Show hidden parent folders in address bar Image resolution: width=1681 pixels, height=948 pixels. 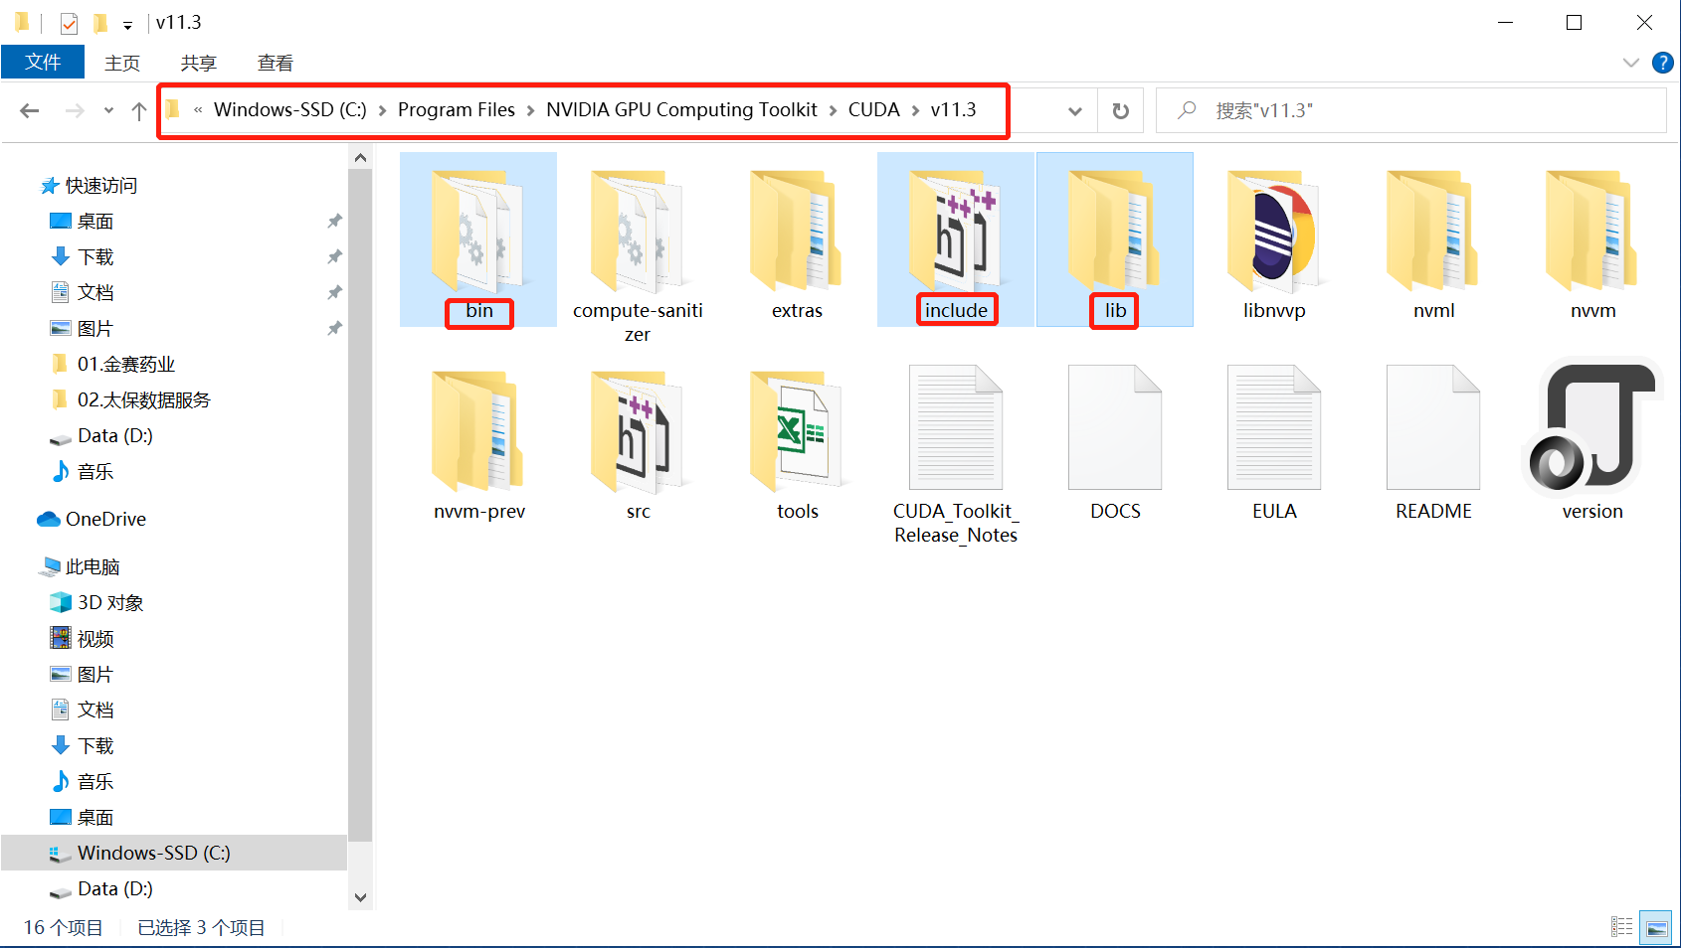[198, 110]
